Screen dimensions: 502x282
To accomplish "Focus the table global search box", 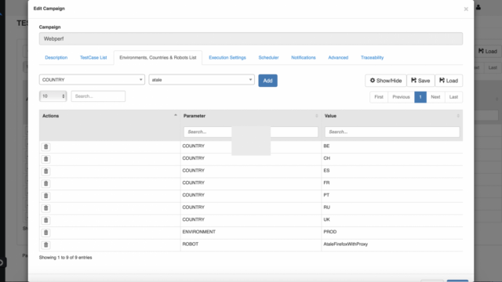I will pos(98,96).
